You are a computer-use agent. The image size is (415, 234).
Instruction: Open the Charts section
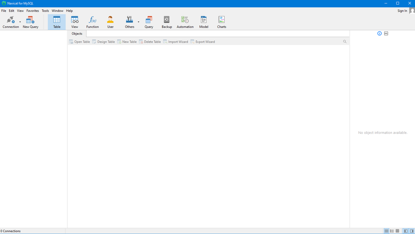coord(222,22)
